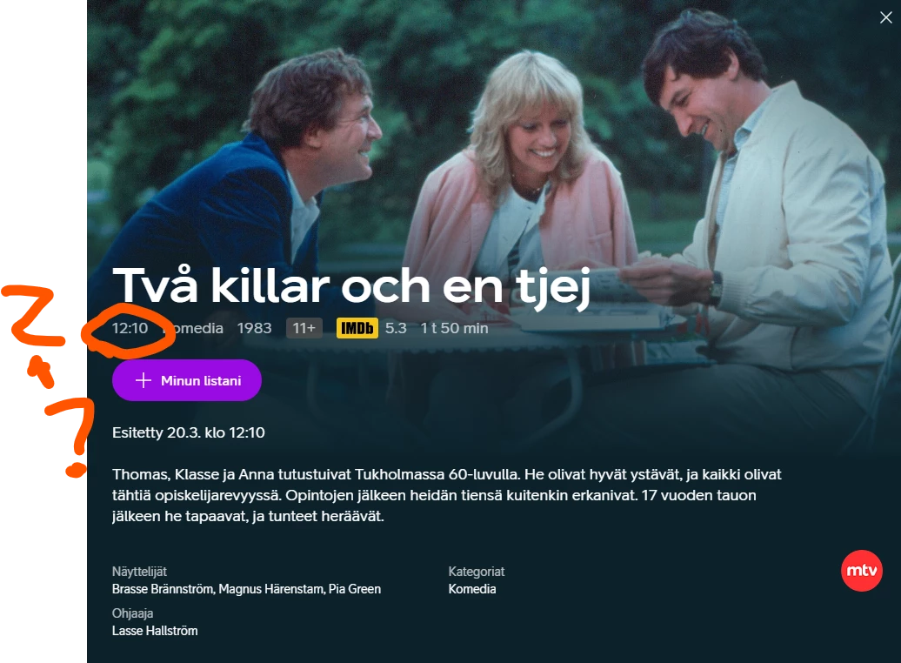Viewport: 901px width, 663px height.
Task: Click the 1 t 50 min duration
Action: 454,328
